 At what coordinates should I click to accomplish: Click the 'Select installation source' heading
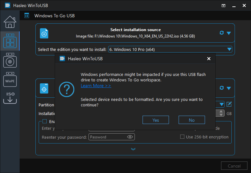135,29
